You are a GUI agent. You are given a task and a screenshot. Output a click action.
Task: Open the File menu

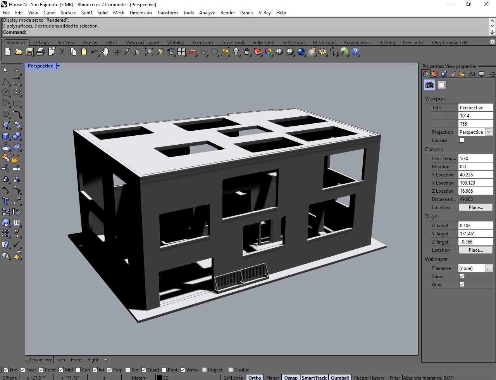[6, 12]
